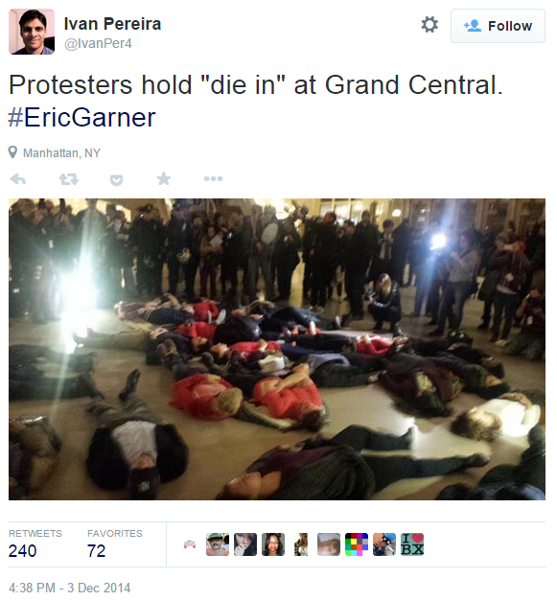557x601 pixels.
Task: Open the #EricGarner hashtag
Action: tap(82, 117)
